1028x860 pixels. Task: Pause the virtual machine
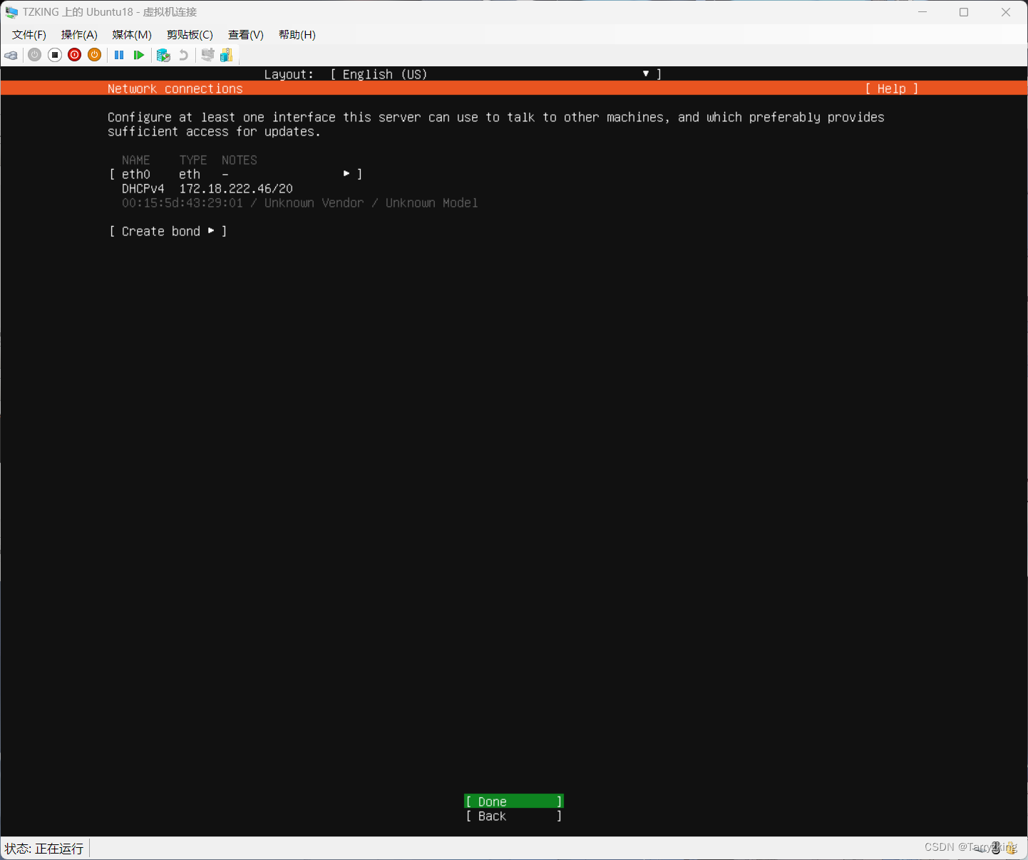point(119,55)
